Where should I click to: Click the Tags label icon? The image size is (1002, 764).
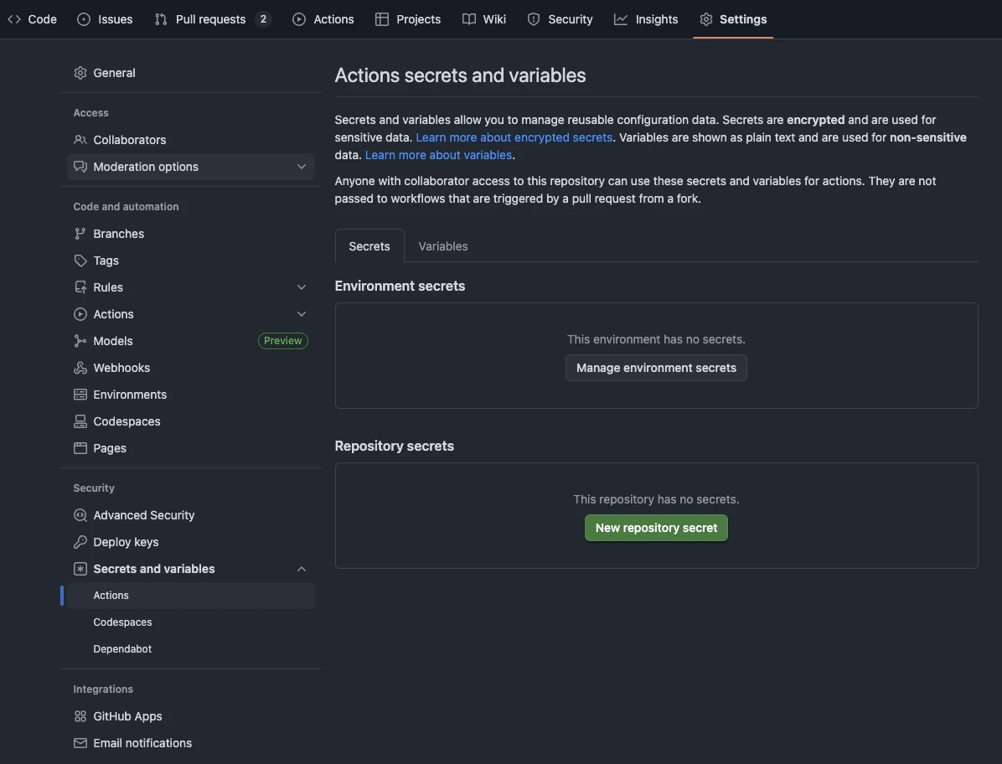tap(80, 261)
